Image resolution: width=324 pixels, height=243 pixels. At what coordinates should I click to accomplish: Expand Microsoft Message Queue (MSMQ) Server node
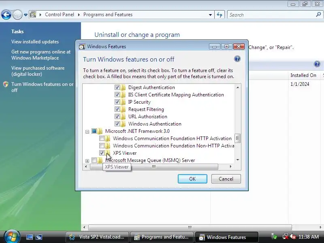(x=87, y=160)
